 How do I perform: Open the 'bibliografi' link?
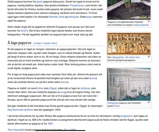(x=73, y=17)
